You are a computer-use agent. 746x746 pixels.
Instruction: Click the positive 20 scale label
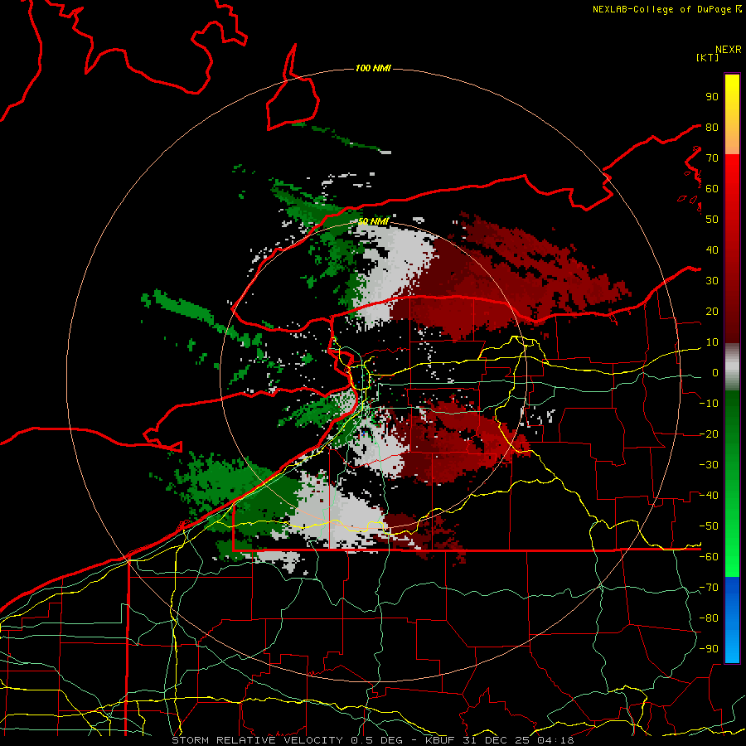click(712, 311)
